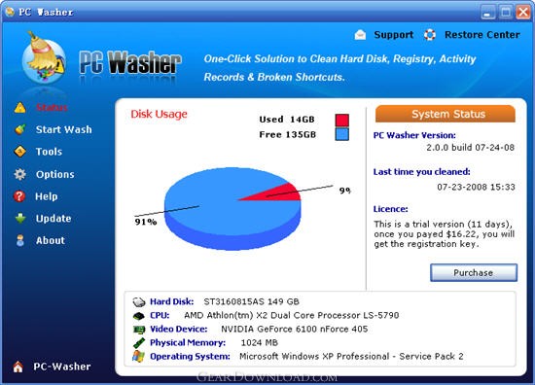Click the Tools orange diamond icon
The width and height of the screenshot is (535, 385).
[20, 152]
